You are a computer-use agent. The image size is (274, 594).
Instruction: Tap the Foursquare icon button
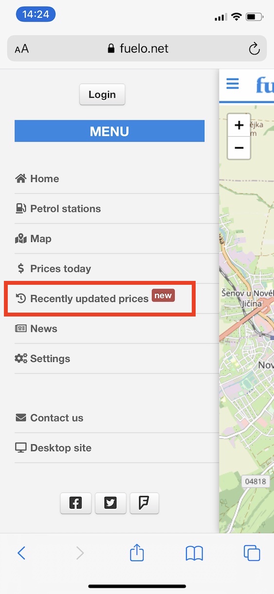144,503
